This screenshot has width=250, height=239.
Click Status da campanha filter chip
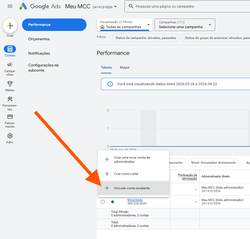tap(146, 38)
